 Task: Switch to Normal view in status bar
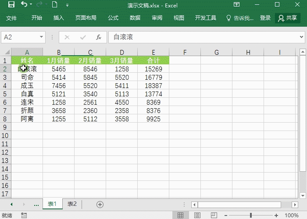180,215
